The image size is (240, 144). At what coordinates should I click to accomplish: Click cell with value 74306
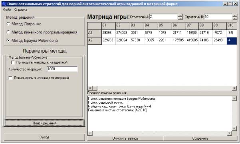pyautogui.click(x=206, y=41)
